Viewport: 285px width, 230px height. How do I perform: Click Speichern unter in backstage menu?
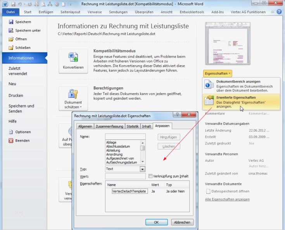(24, 30)
